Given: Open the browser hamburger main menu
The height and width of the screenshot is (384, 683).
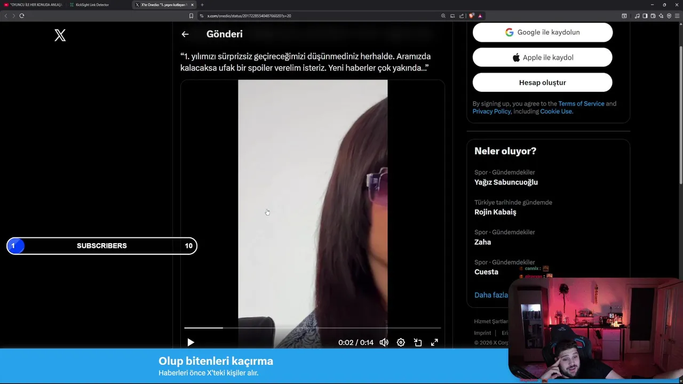Looking at the screenshot, I should click(678, 15).
